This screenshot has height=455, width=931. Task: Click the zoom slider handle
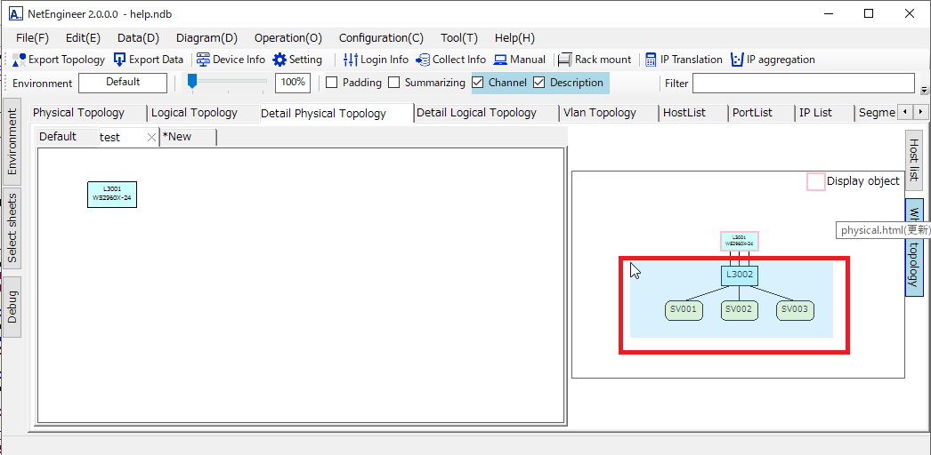click(x=191, y=82)
